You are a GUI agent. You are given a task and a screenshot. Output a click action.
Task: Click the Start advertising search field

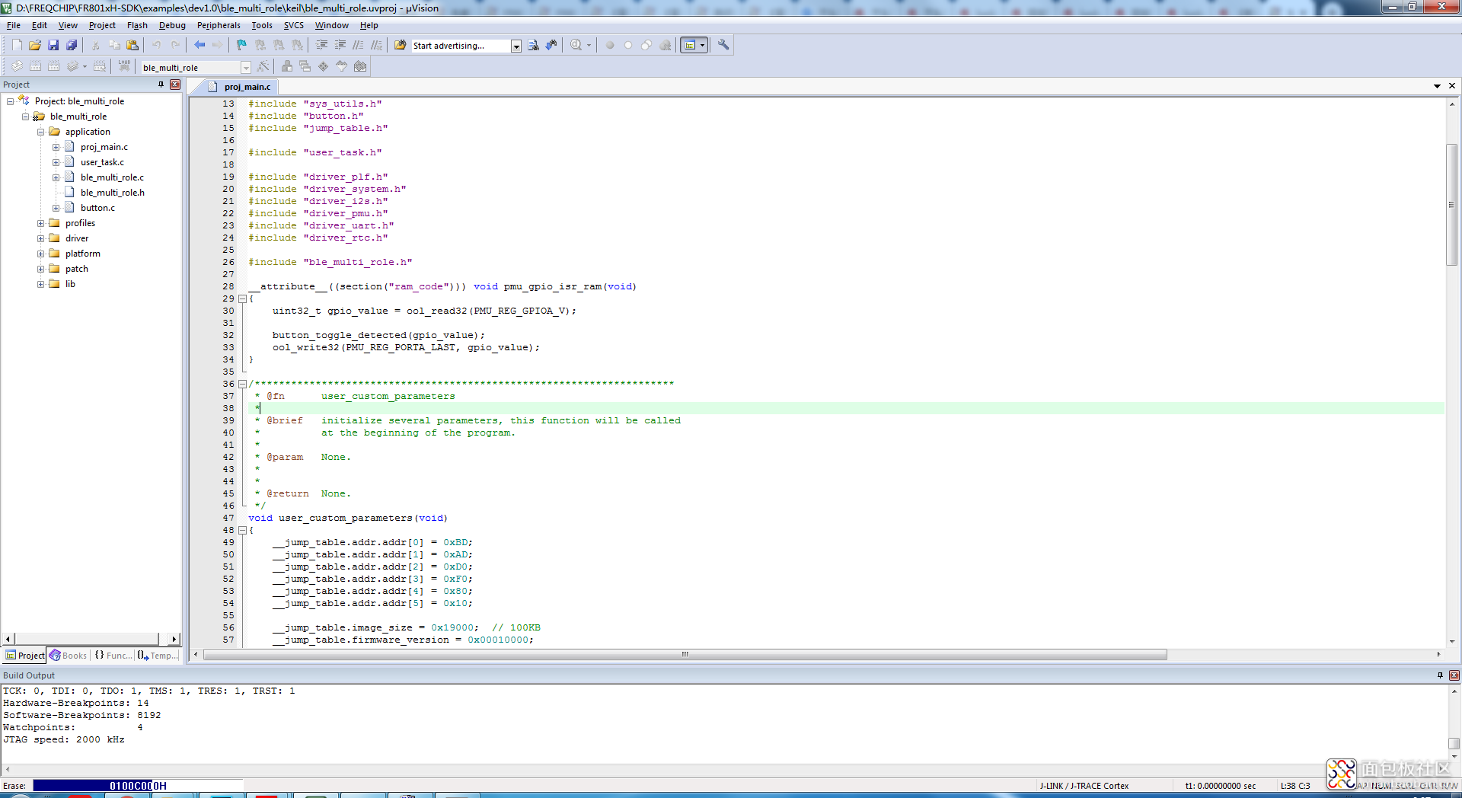[x=460, y=46]
